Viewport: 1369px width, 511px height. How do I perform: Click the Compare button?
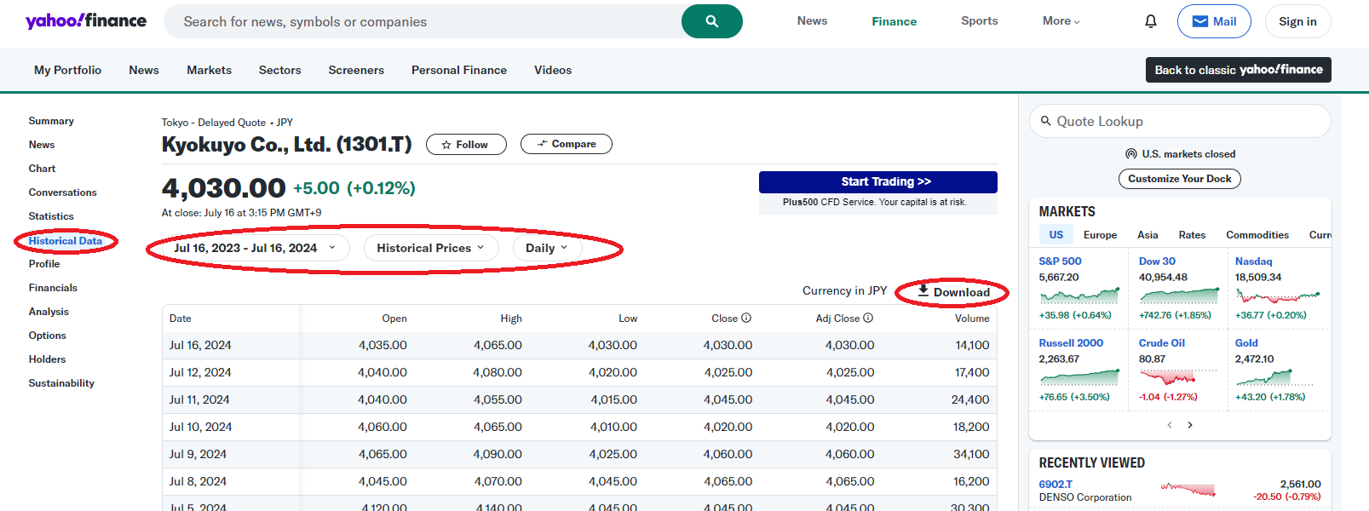coord(566,144)
